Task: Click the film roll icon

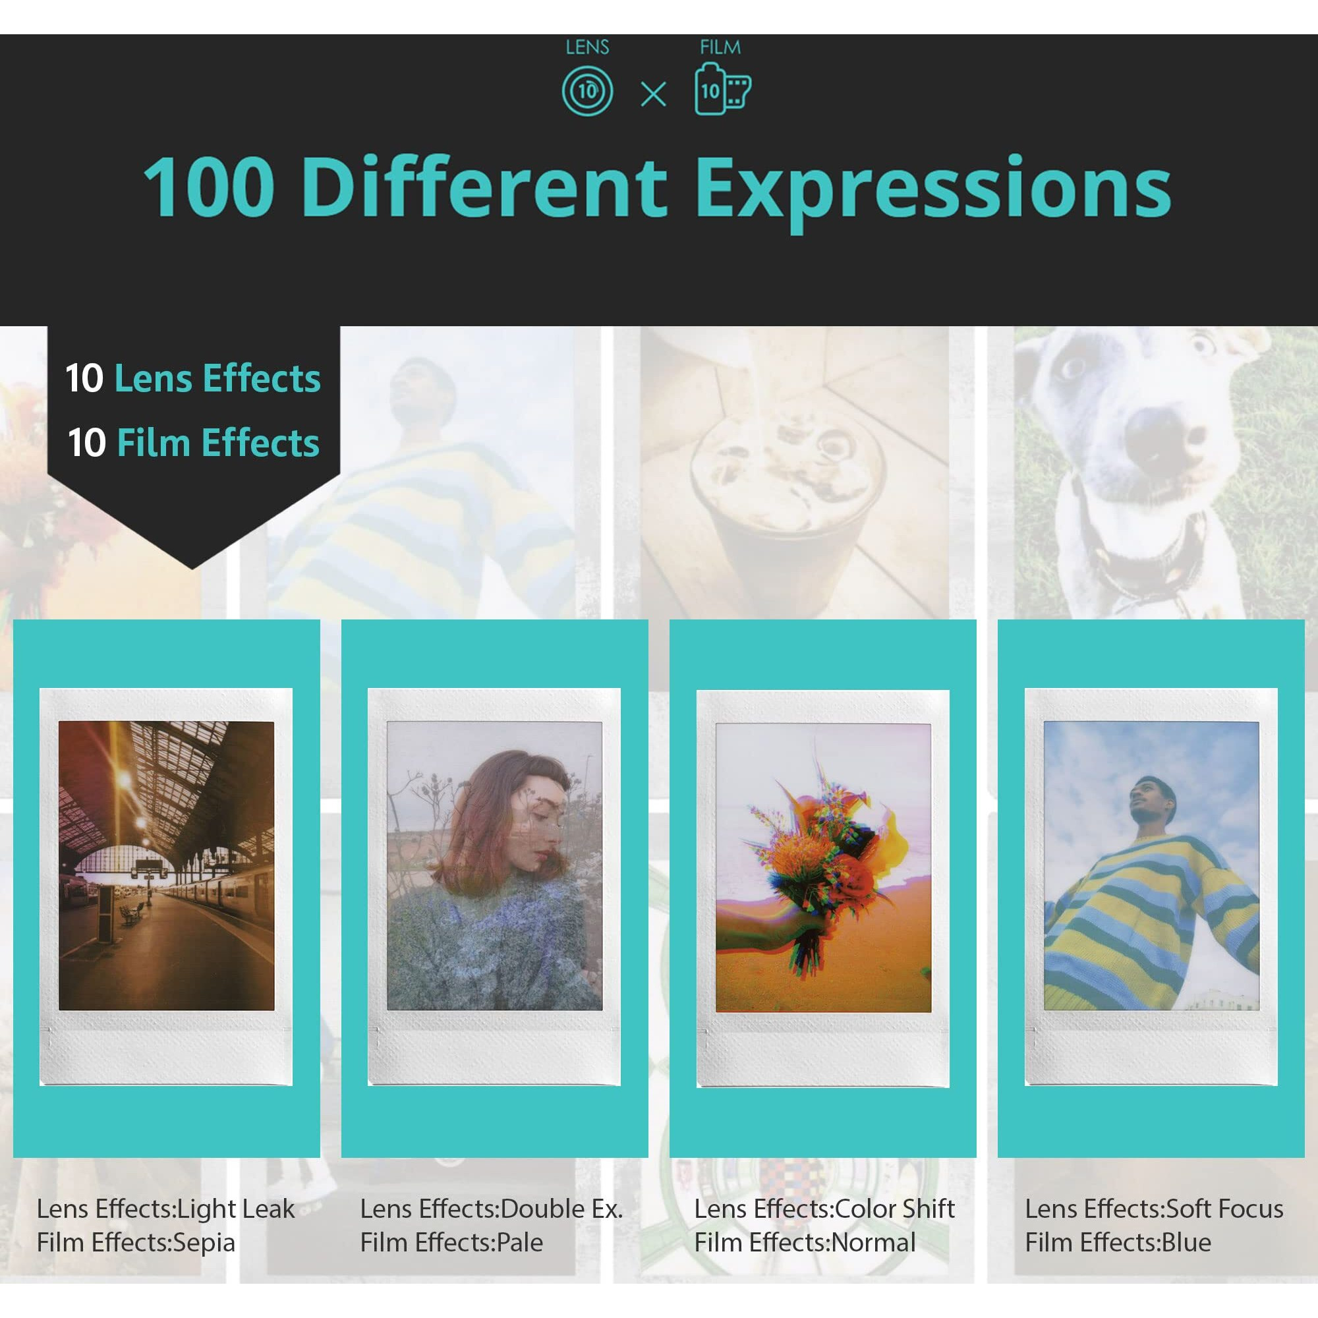Action: pos(722,90)
